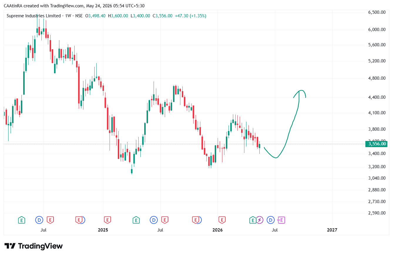
Task: Click the 1W interval label in chart legend
Action: pyautogui.click(x=68, y=16)
